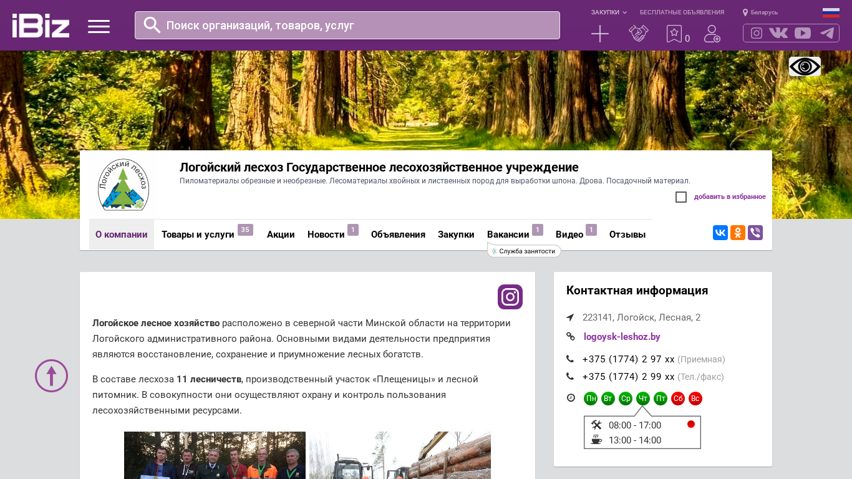
Task: Open the Вакансии tab
Action: [x=508, y=235]
